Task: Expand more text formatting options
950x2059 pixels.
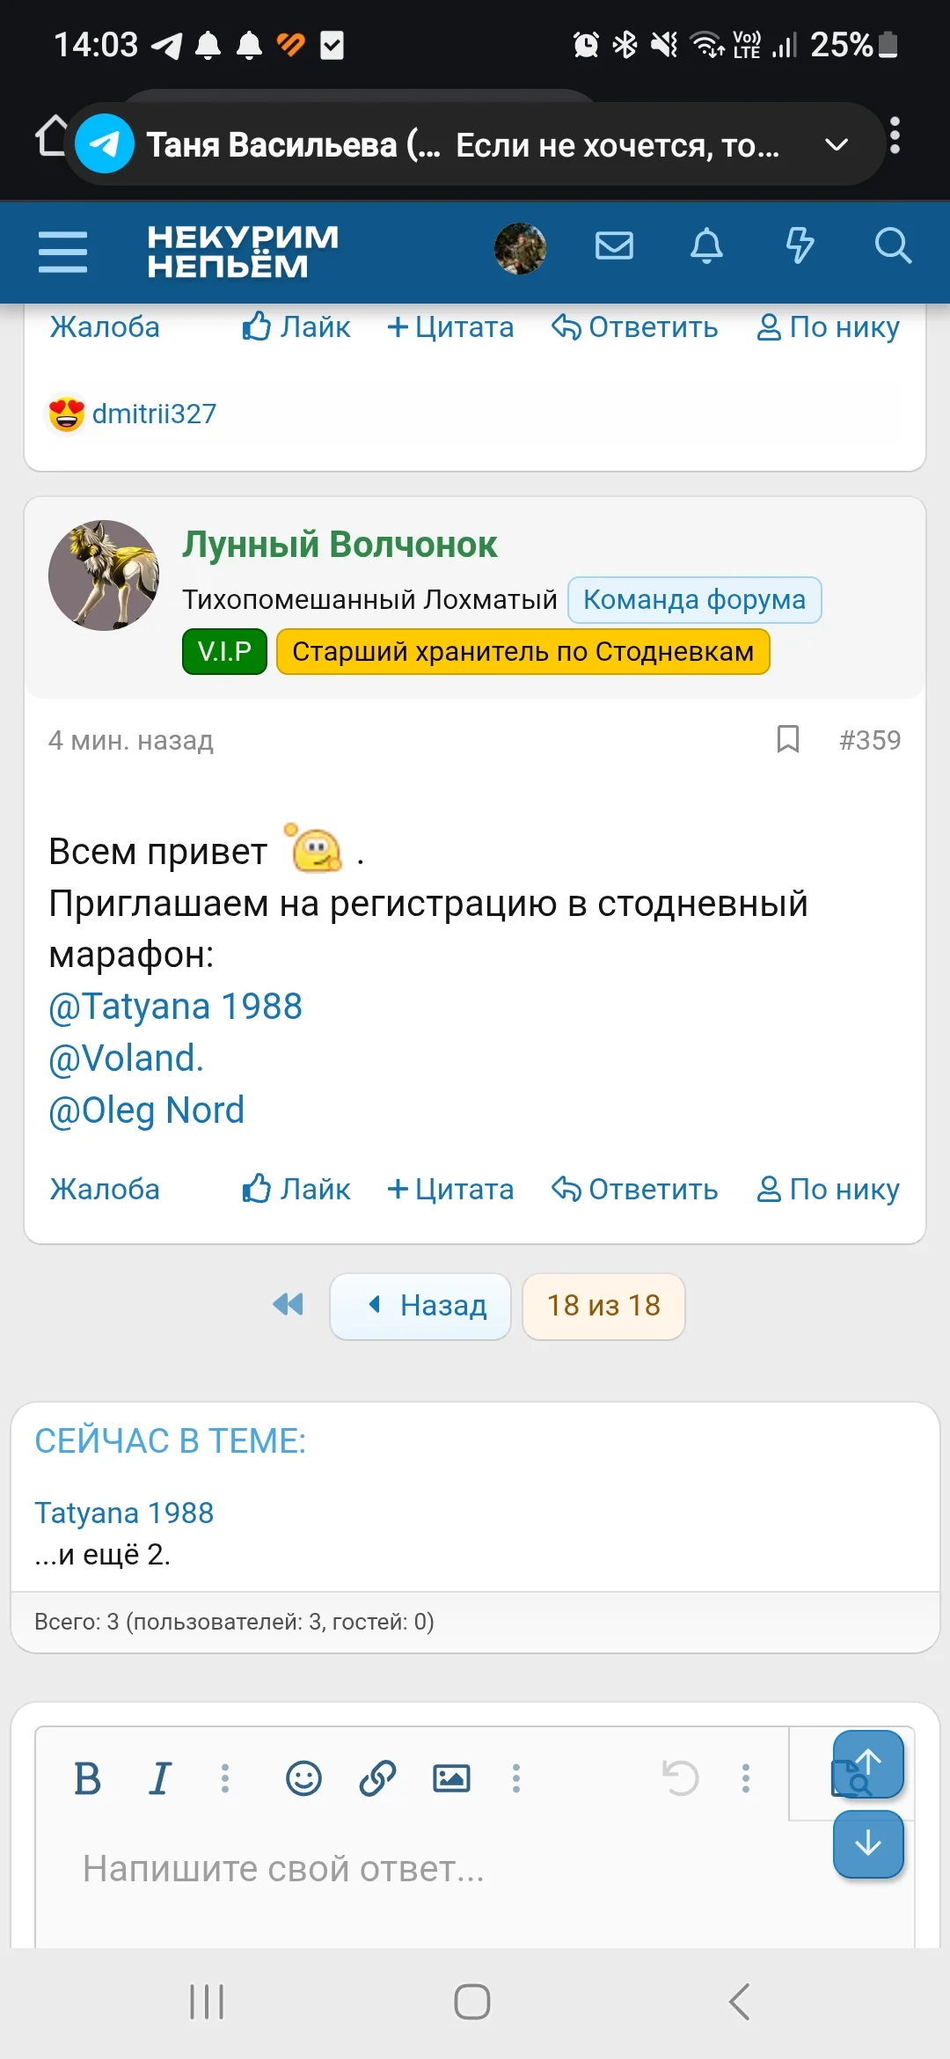Action: pos(225,1779)
